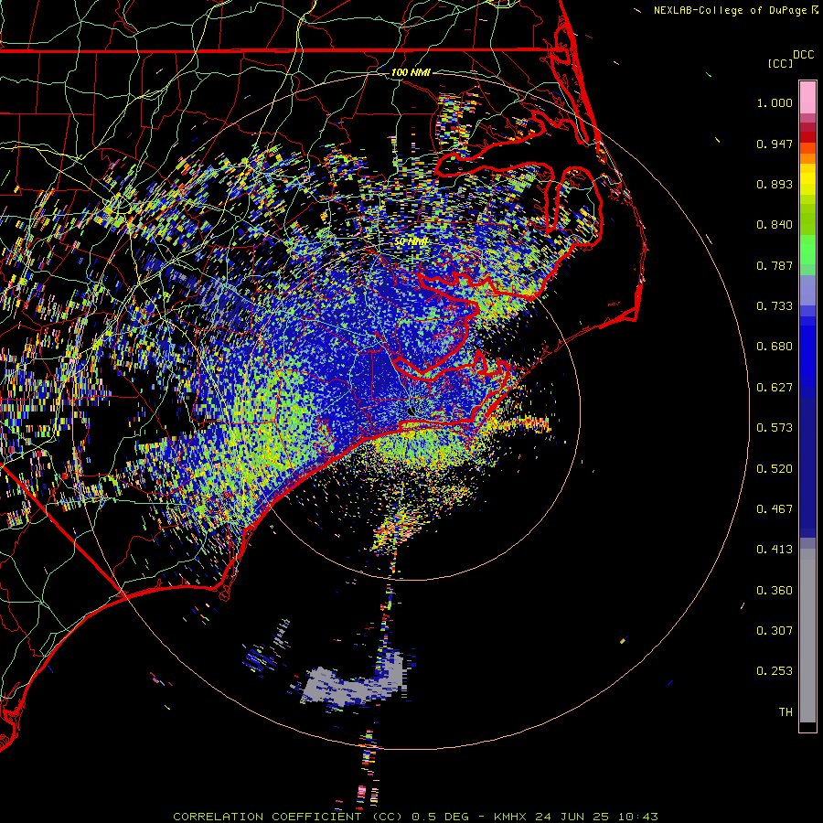The width and height of the screenshot is (823, 823).
Task: Click the 100 NMI range ring label
Action: pyautogui.click(x=411, y=72)
